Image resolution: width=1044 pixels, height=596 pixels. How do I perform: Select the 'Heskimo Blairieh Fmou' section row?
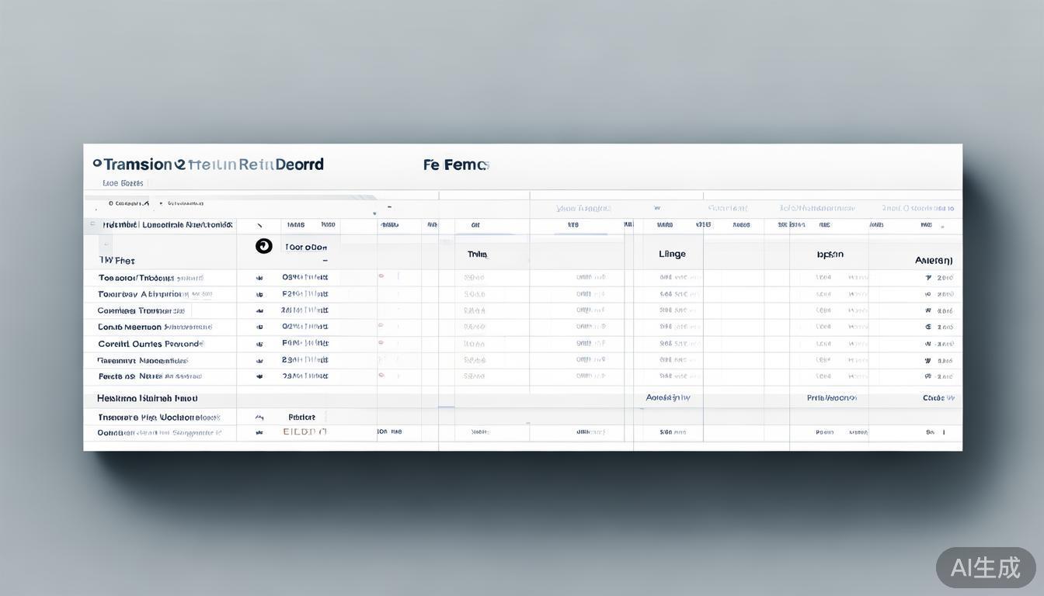click(148, 398)
